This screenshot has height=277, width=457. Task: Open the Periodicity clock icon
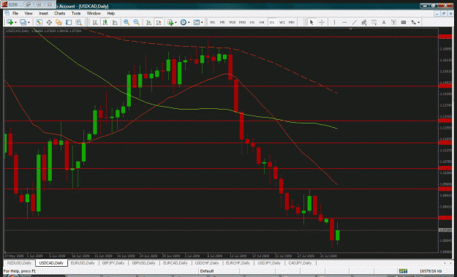pos(184,22)
